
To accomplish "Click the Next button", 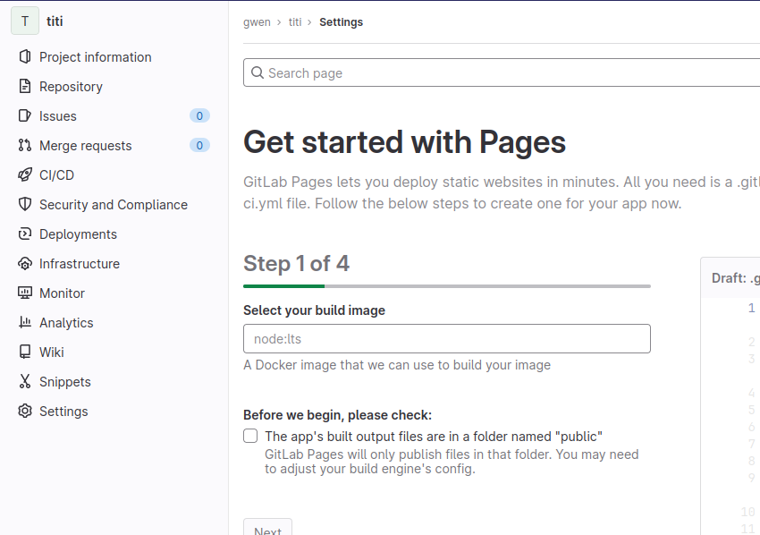I will 267,528.
